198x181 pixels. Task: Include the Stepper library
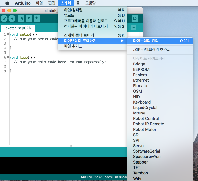[160, 162]
